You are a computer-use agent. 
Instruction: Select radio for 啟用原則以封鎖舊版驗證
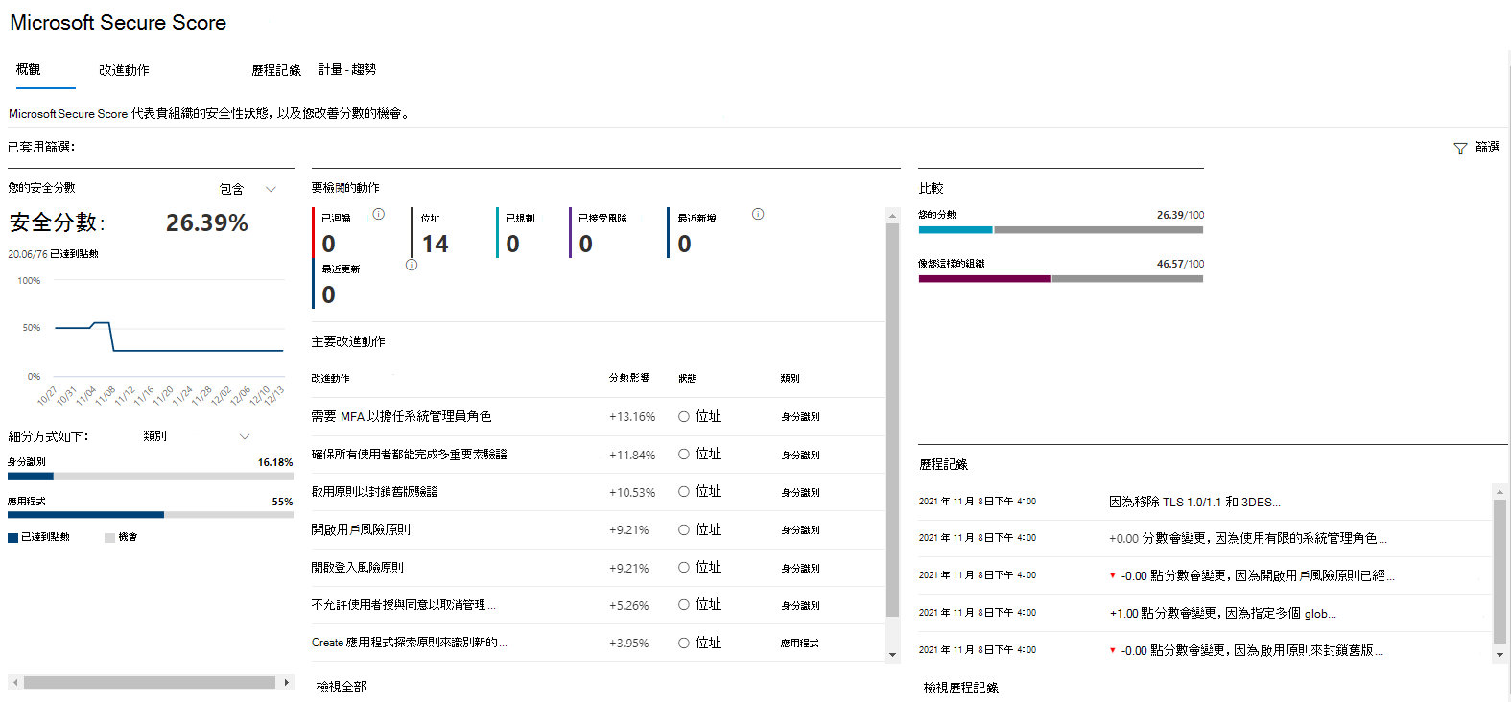point(684,492)
